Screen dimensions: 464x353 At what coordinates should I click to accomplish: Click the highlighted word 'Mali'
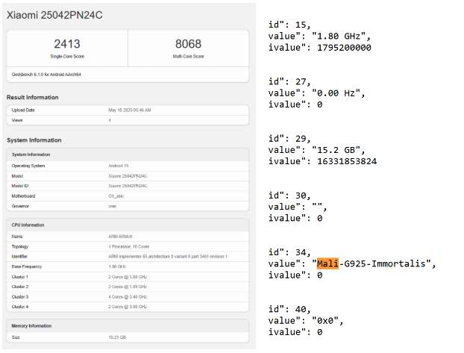point(327,263)
